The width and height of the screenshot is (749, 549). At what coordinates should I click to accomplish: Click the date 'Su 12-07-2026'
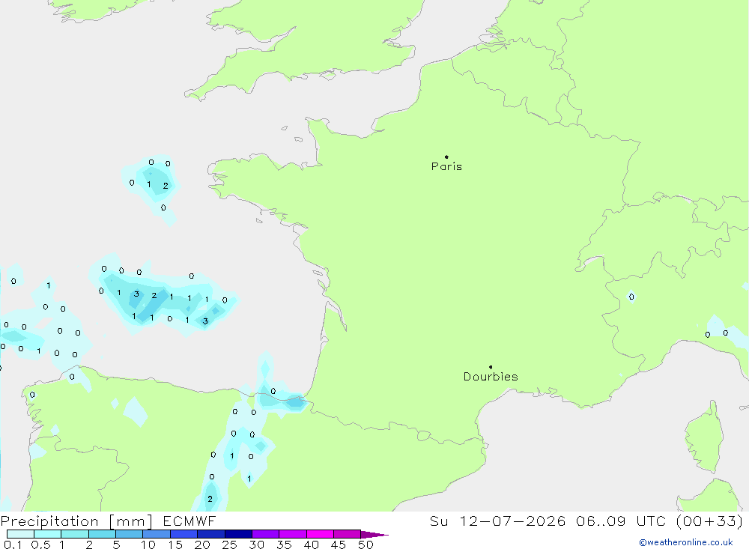click(x=497, y=521)
